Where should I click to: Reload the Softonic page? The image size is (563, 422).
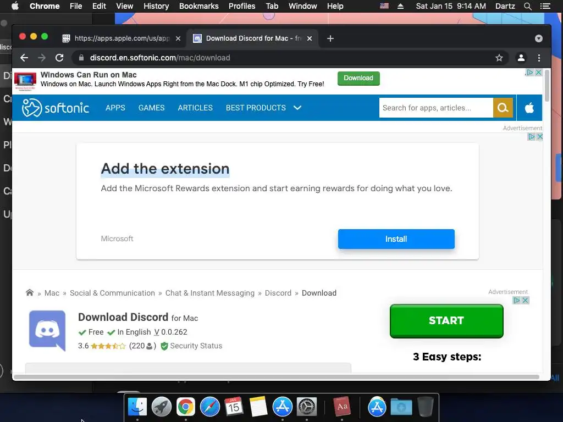click(x=59, y=58)
